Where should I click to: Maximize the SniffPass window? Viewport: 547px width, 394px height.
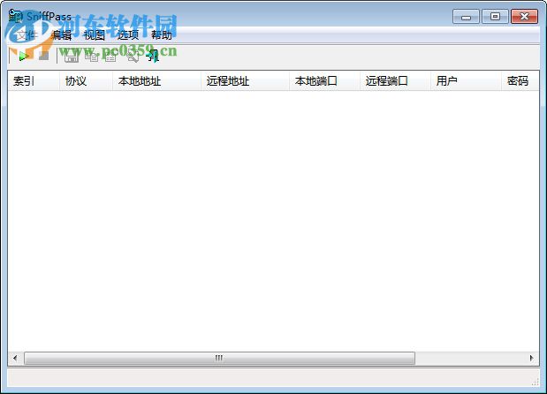[495, 17]
